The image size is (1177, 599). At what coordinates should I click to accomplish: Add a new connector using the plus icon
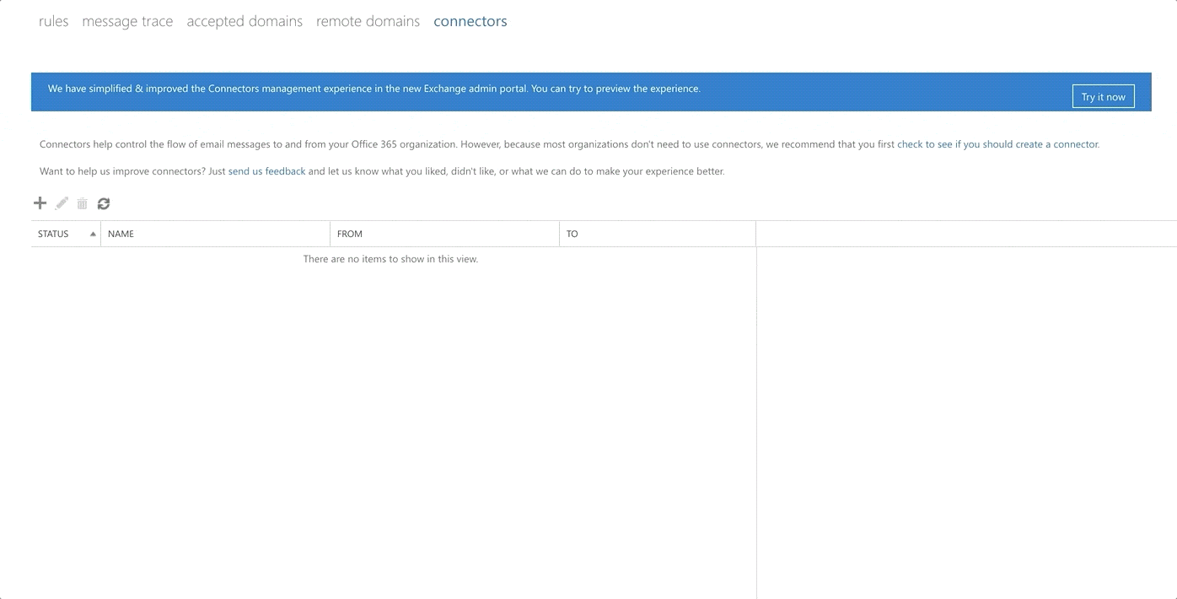tap(40, 202)
